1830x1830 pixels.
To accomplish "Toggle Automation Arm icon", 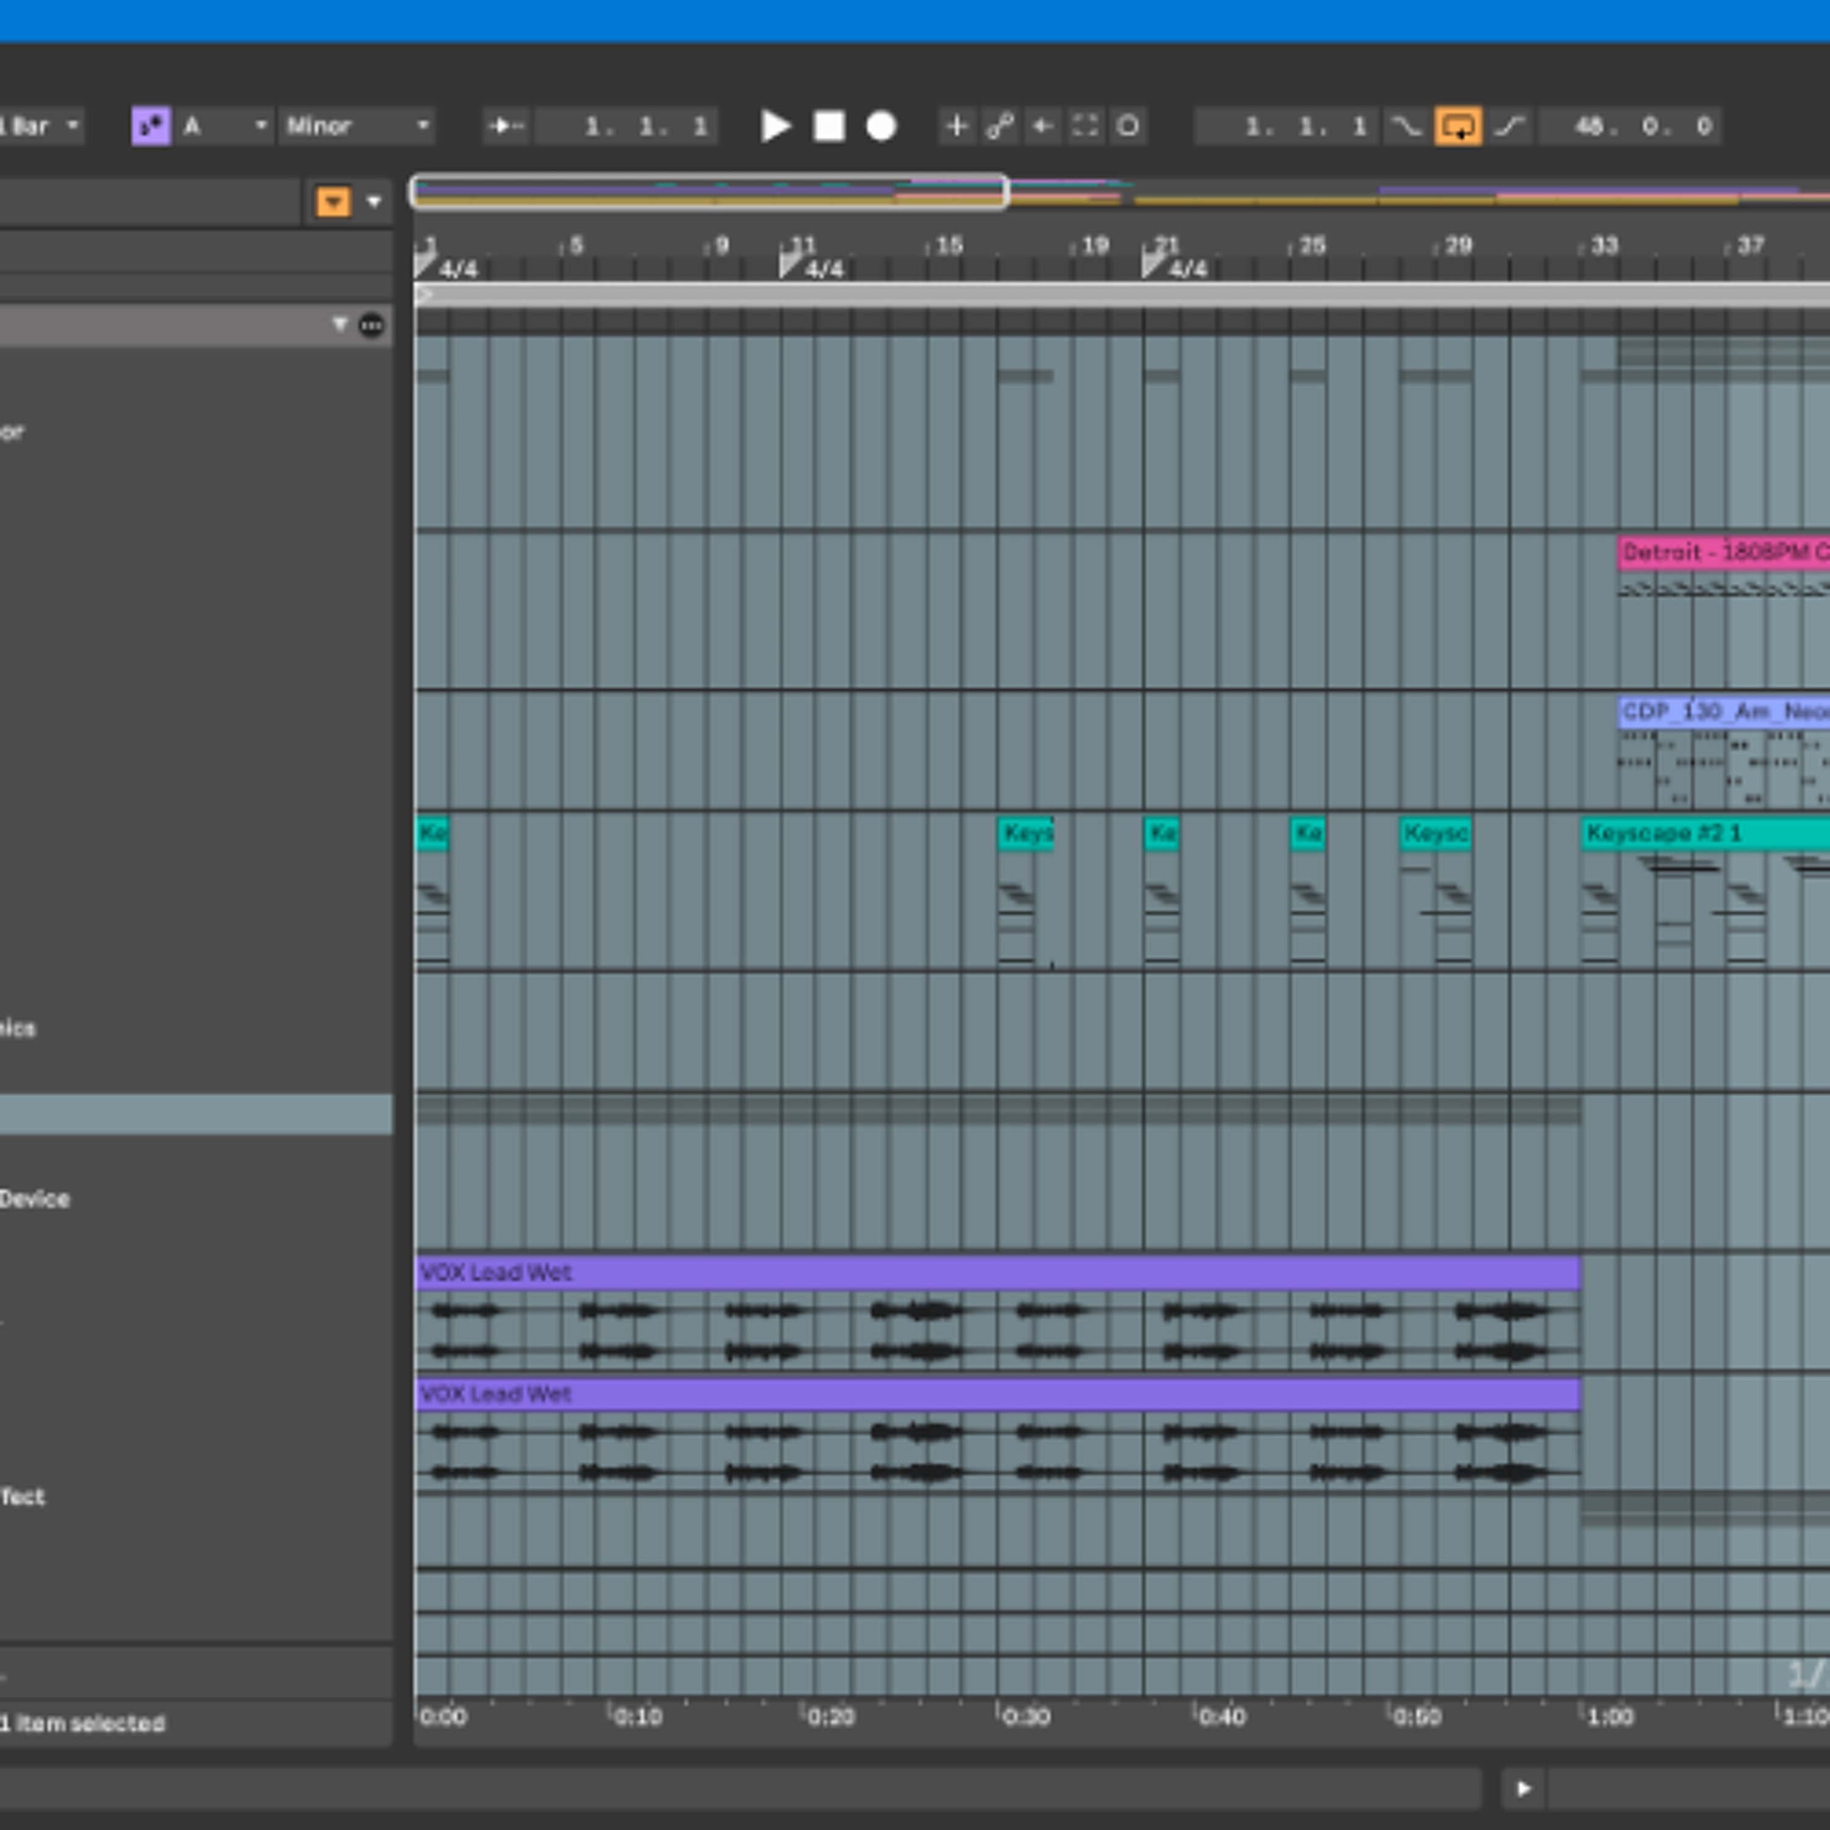I will coord(999,126).
